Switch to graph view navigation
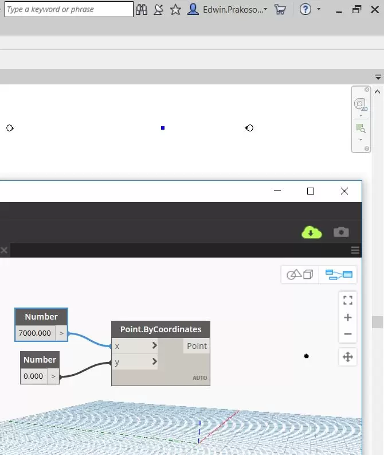384x455 pixels. pyautogui.click(x=340, y=275)
